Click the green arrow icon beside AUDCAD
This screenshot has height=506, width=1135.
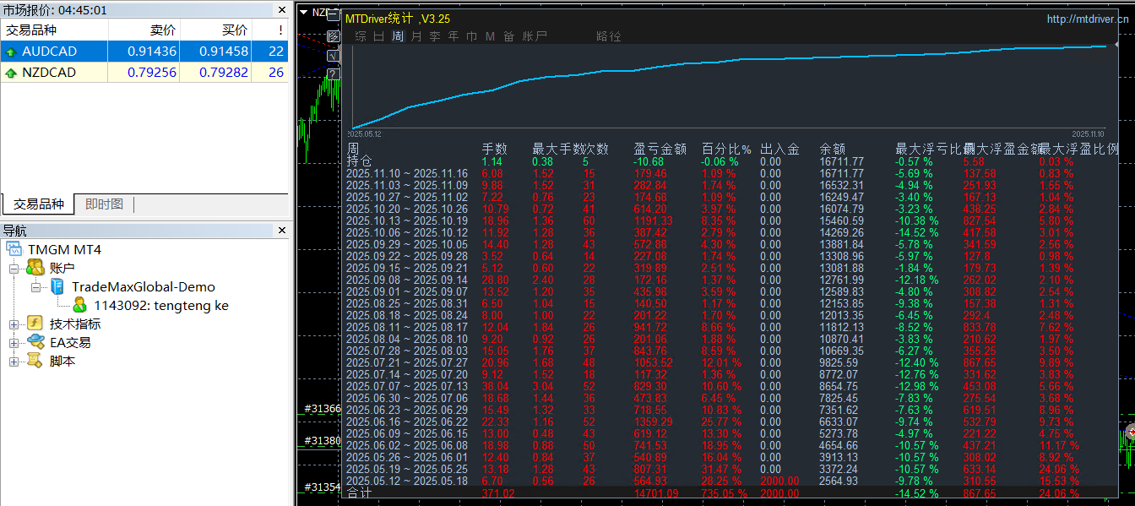11,52
